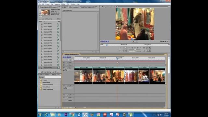Open the Windows Start menu
Screen dimensions: 208x117
[40, 115]
